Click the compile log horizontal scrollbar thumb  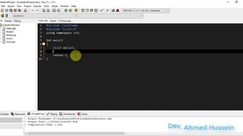[76, 133]
